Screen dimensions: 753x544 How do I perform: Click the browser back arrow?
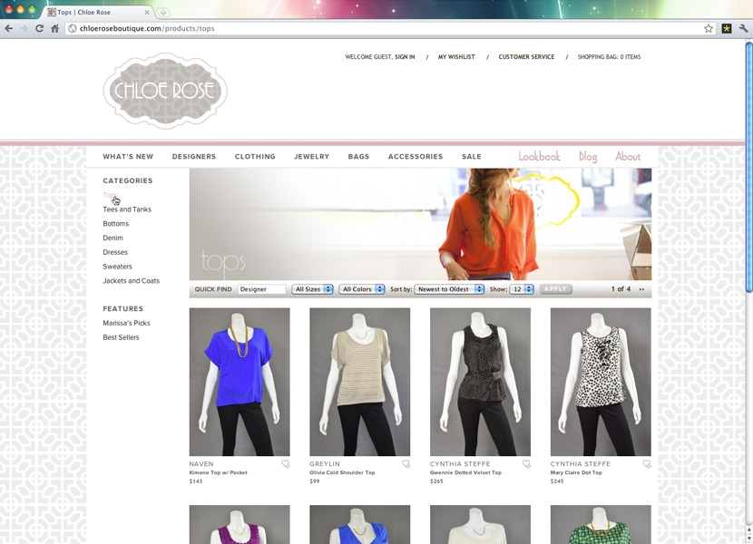pyautogui.click(x=8, y=28)
